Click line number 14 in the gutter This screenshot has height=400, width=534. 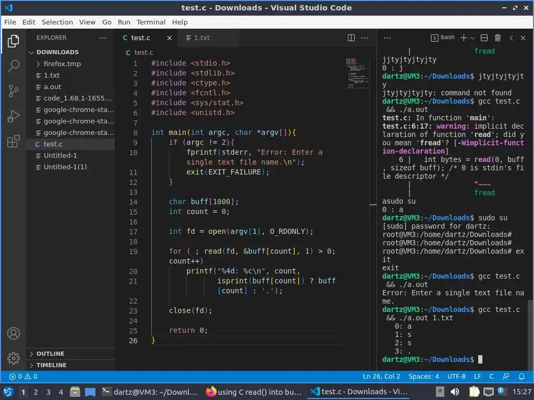click(133, 202)
